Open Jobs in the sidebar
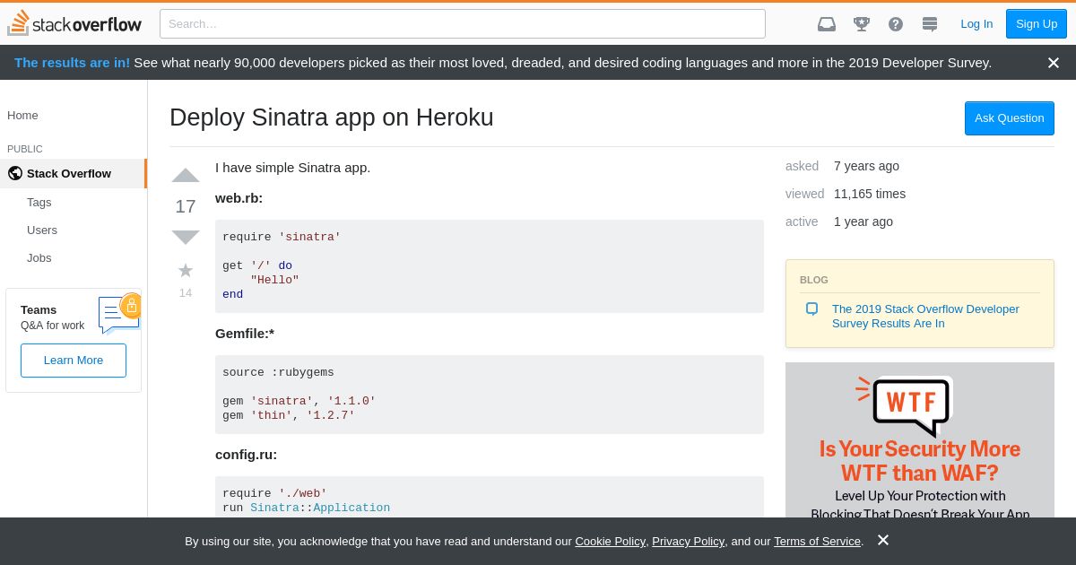This screenshot has height=565, width=1076. click(39, 258)
